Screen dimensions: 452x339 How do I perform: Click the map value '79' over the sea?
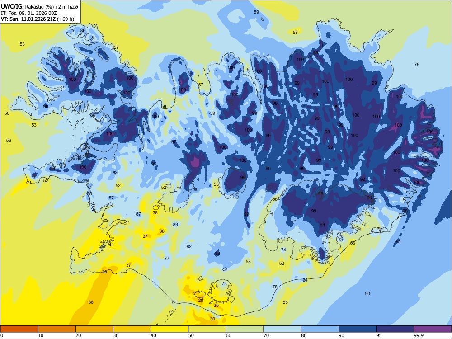tap(417, 64)
